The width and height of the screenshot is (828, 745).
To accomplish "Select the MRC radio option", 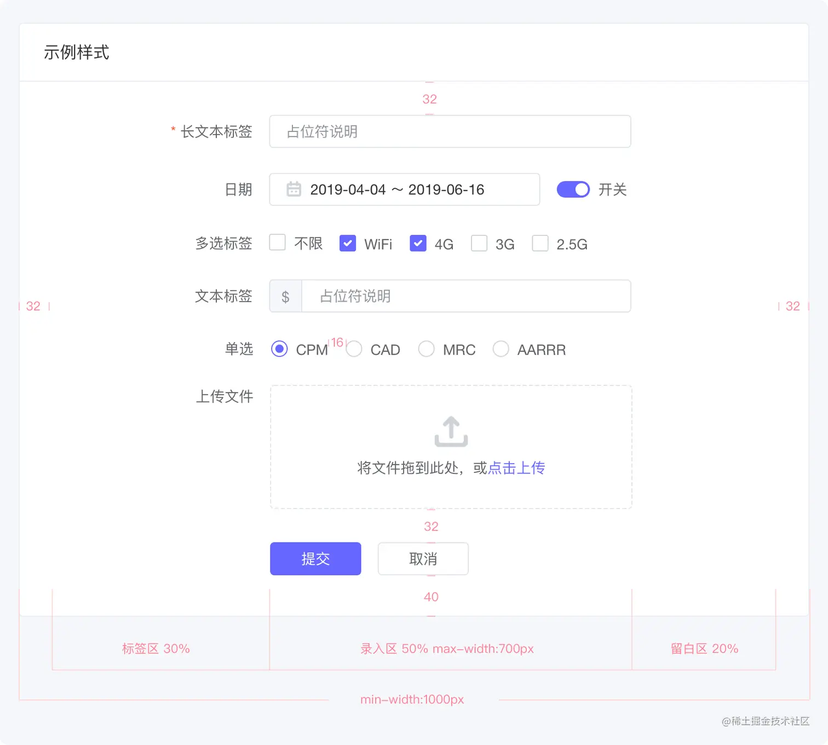I will point(426,349).
